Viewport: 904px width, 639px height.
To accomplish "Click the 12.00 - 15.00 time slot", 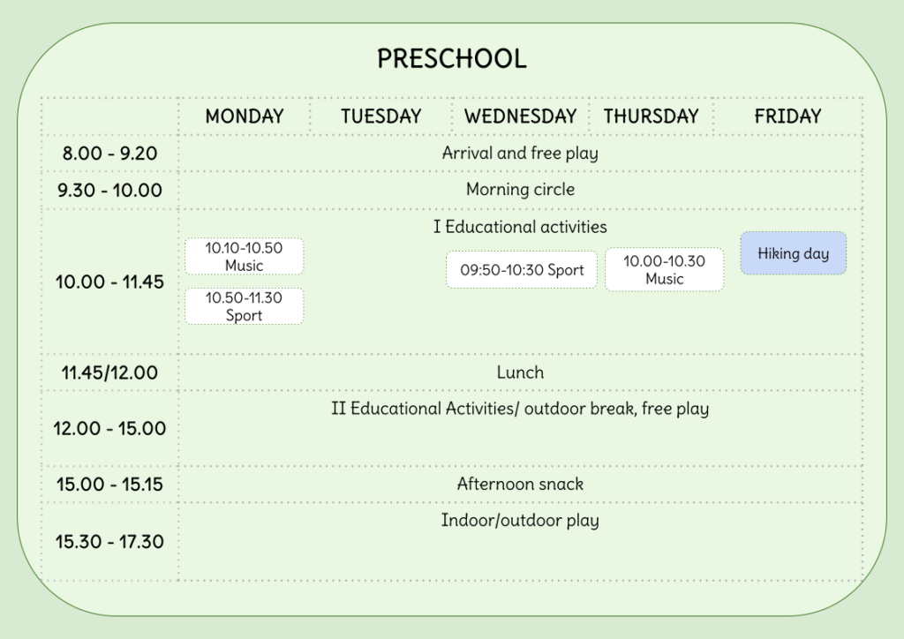I will click(109, 429).
